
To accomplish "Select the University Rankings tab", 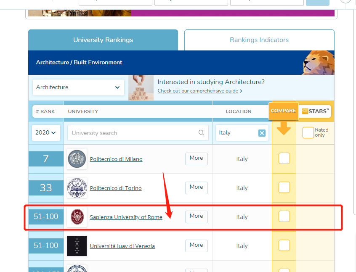I will coord(103,40).
